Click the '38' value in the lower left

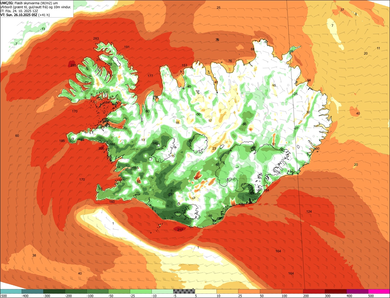[x=34, y=255]
